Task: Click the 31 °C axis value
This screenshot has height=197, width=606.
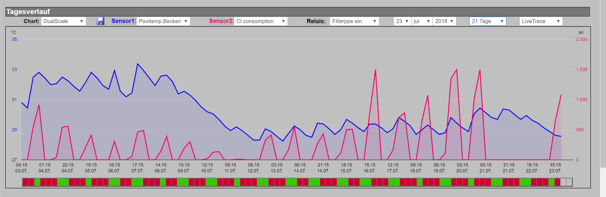Action: 14,100
